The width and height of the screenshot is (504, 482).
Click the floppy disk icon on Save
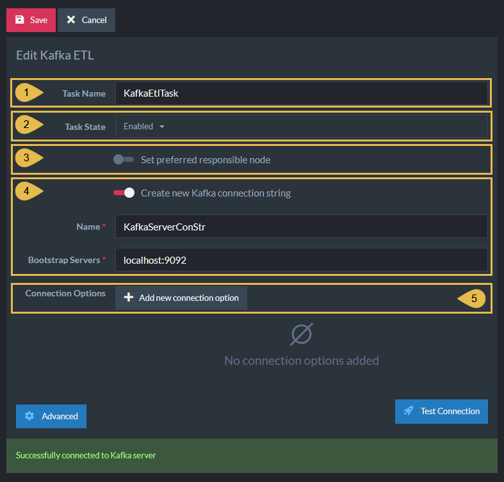coord(20,20)
